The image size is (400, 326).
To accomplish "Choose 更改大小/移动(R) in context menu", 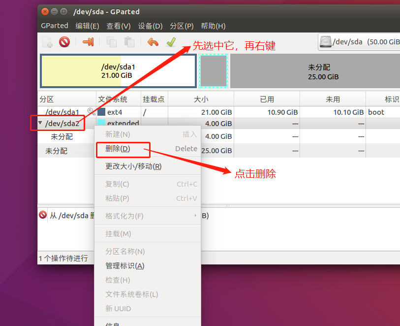I will [x=148, y=166].
